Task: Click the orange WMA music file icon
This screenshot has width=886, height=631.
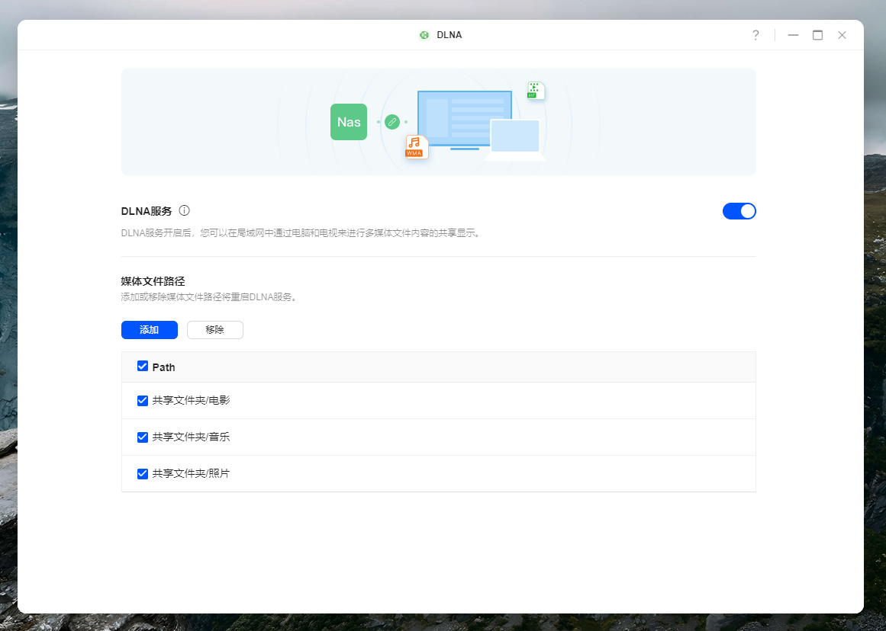Action: click(x=417, y=147)
